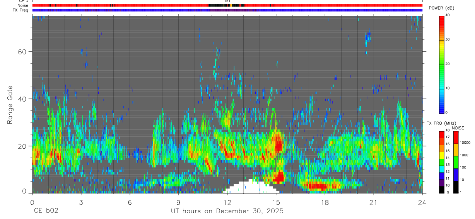Click the '40' label on the POWER colorbar
475x219 pixels.
tap(448, 15)
